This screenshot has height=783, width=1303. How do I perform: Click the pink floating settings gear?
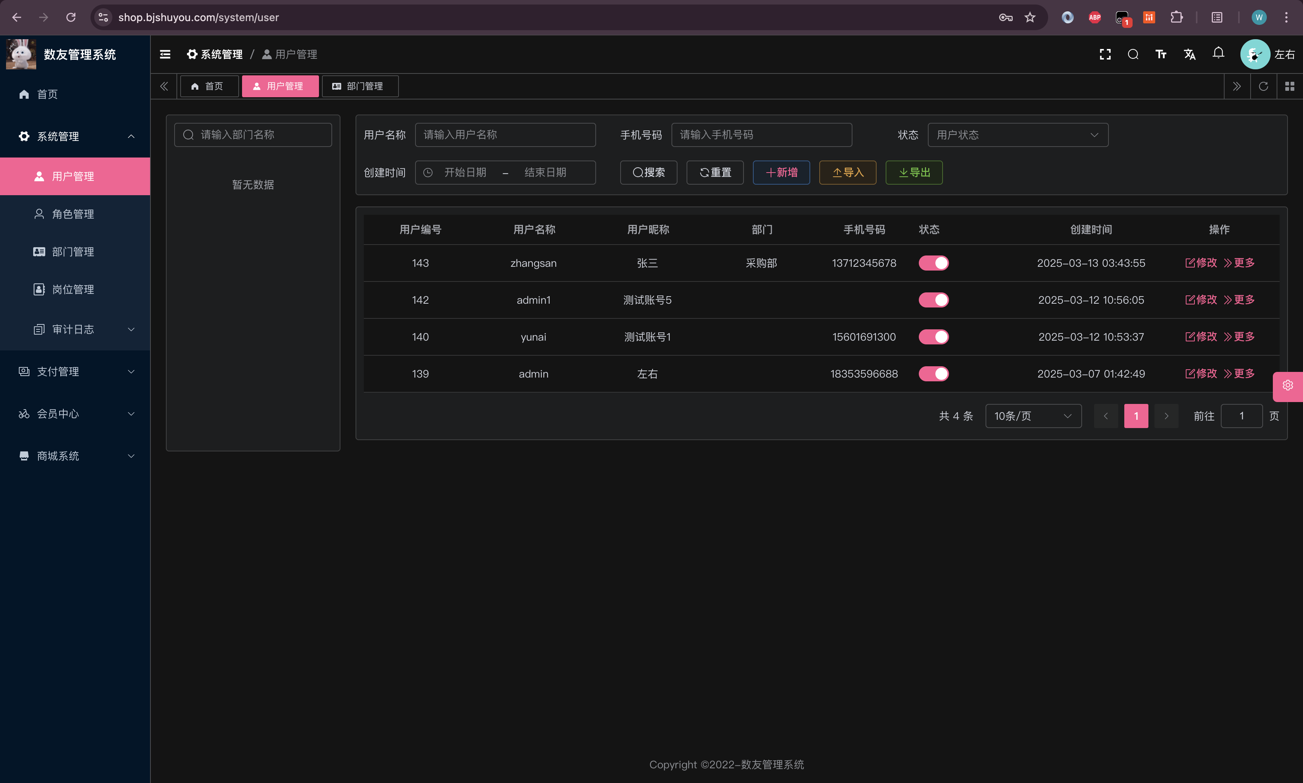coord(1288,386)
